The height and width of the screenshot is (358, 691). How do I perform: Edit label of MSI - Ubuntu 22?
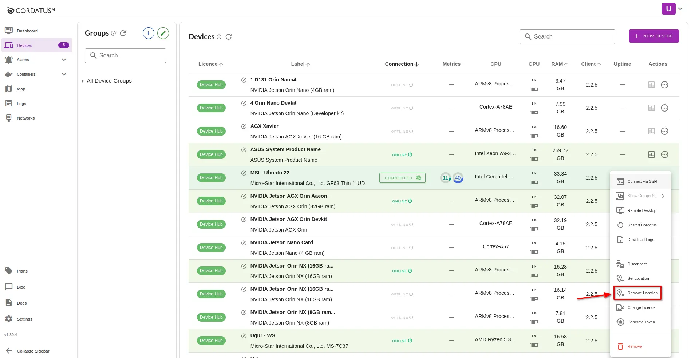coord(244,173)
